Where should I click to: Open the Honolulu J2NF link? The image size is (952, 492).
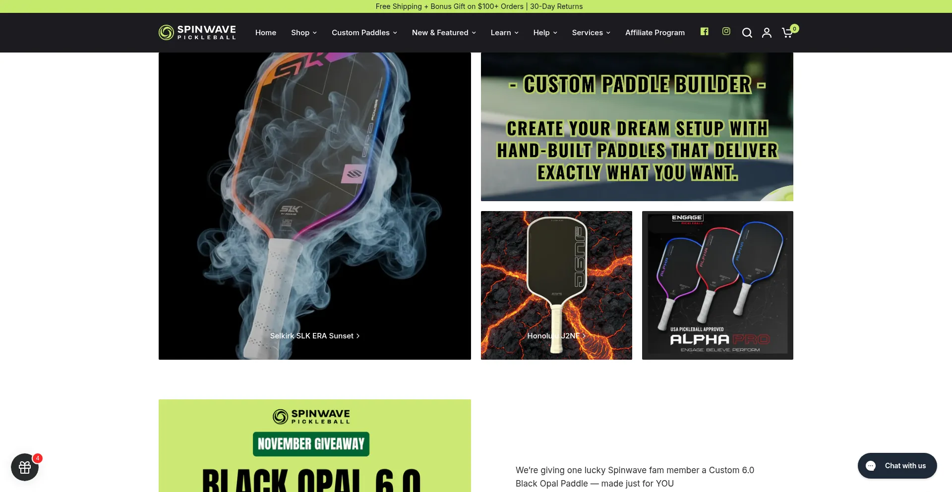(x=556, y=336)
